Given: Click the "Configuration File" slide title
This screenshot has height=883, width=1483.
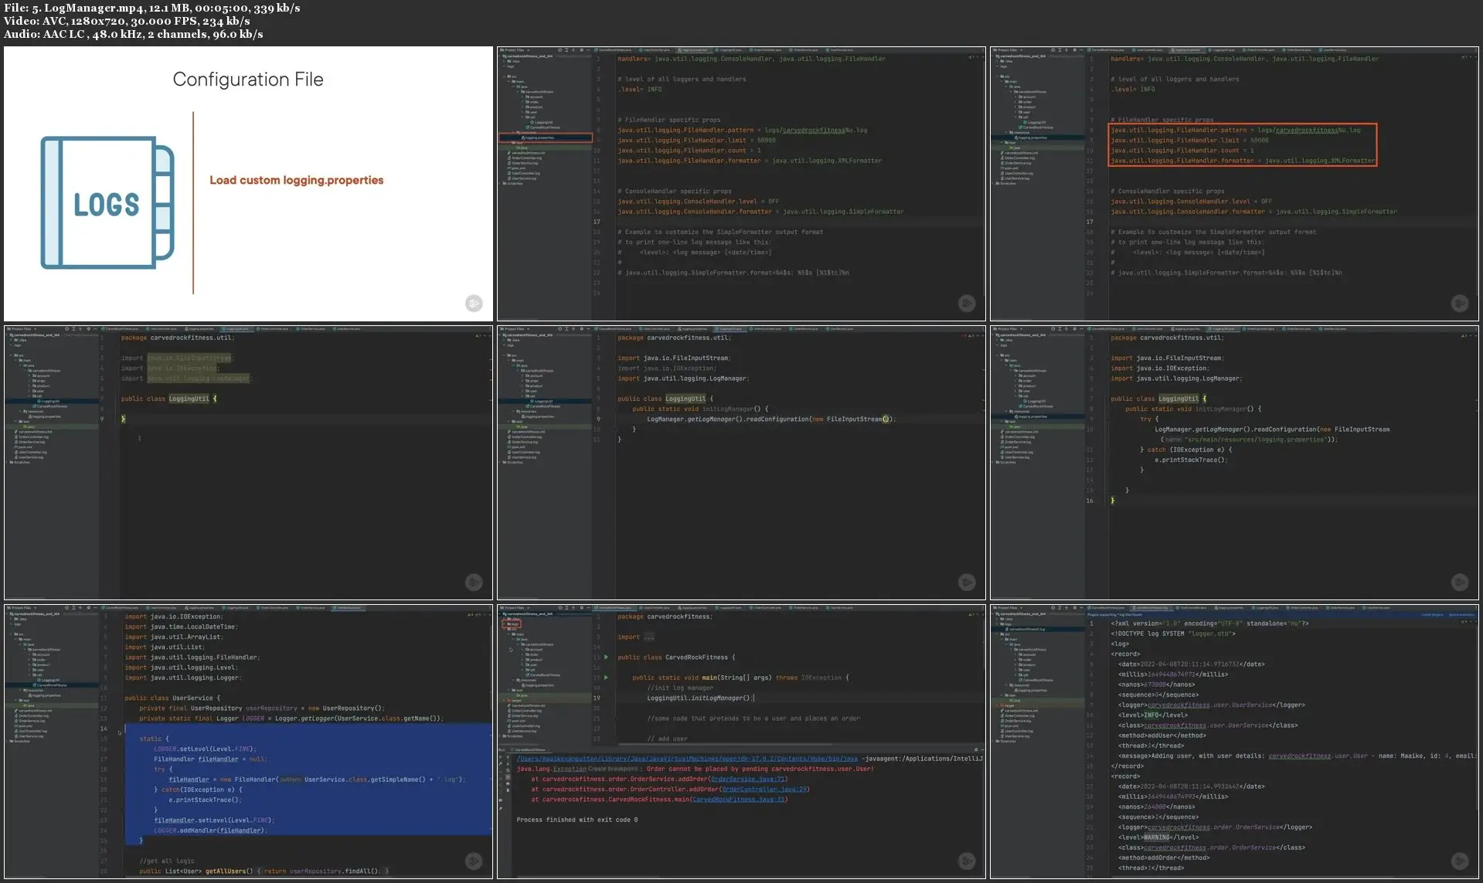Looking at the screenshot, I should point(248,80).
